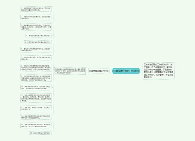The height and width of the screenshot is (141, 195).
Task: Select the node numbered 6
Action: [x=36, y=50]
